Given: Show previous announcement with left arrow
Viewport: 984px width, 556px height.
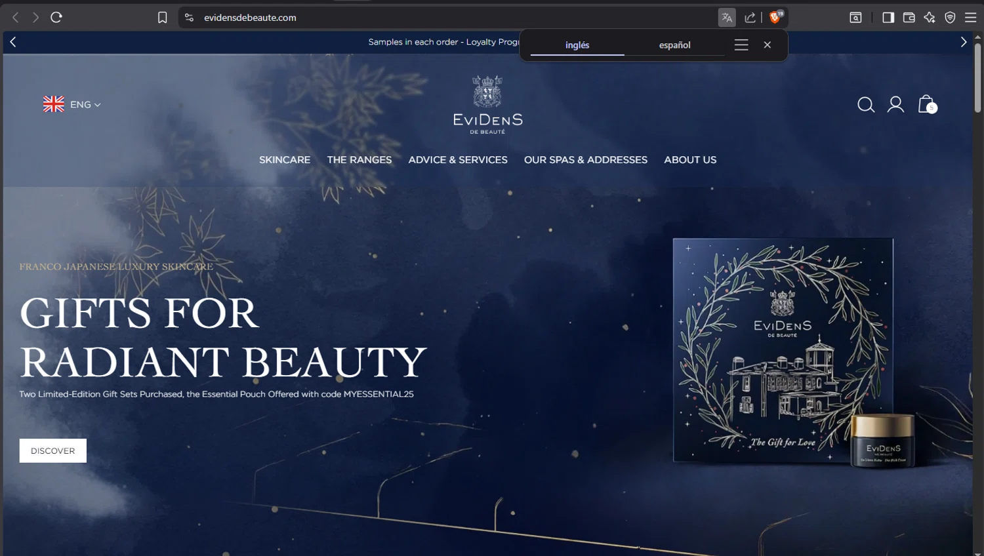Looking at the screenshot, I should pos(13,42).
